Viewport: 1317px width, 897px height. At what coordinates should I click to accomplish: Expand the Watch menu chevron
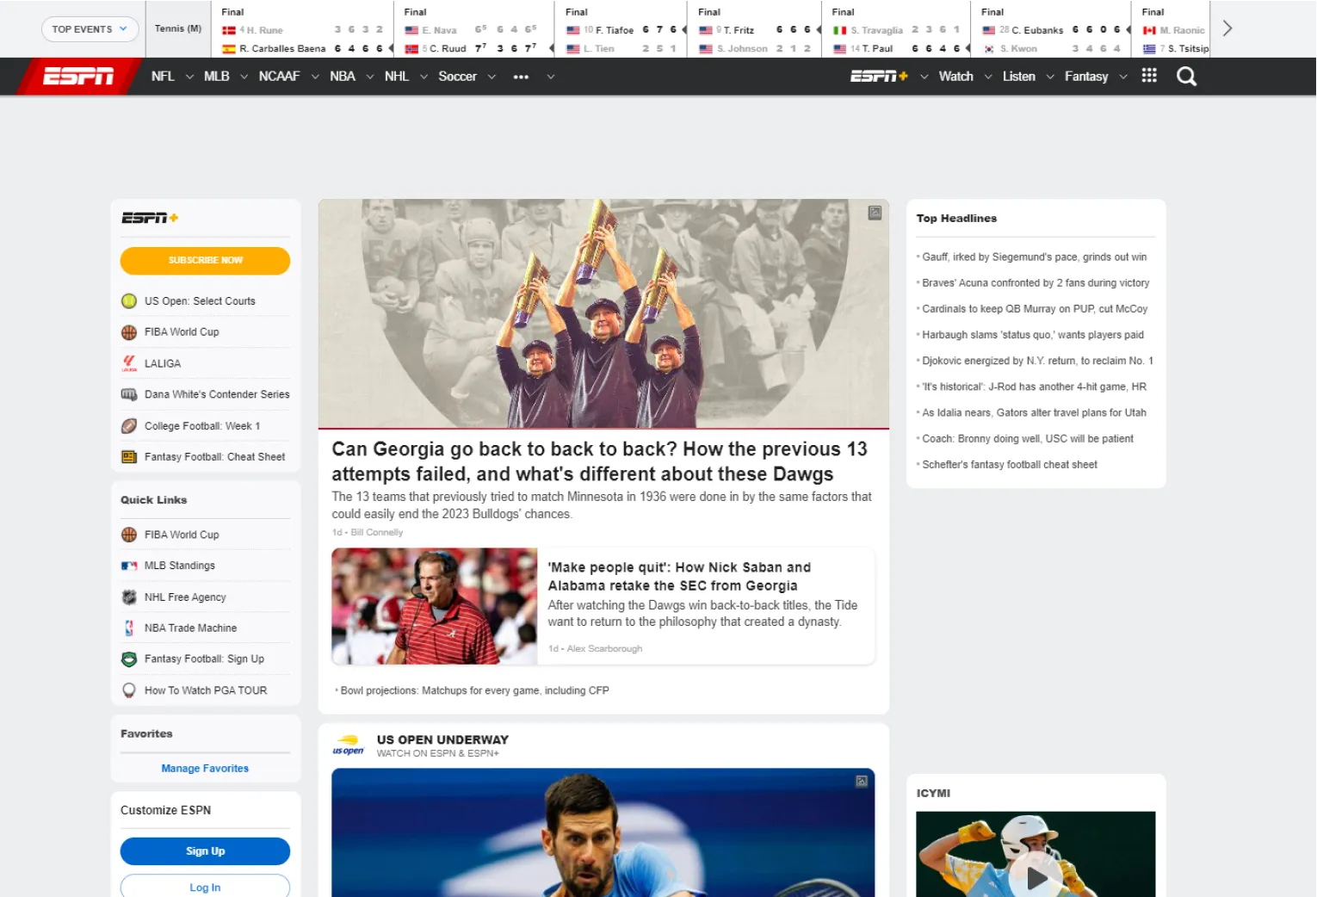coord(987,77)
